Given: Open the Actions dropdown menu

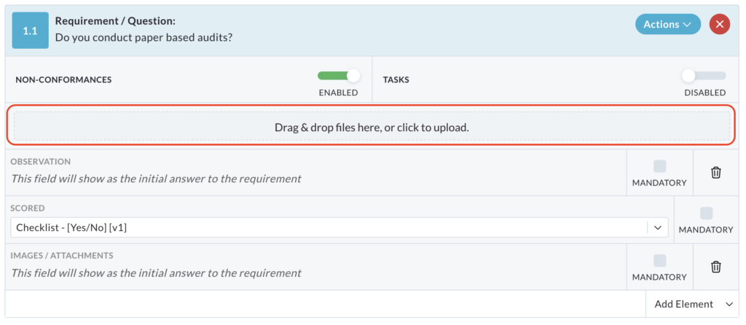Looking at the screenshot, I should pos(667,24).
